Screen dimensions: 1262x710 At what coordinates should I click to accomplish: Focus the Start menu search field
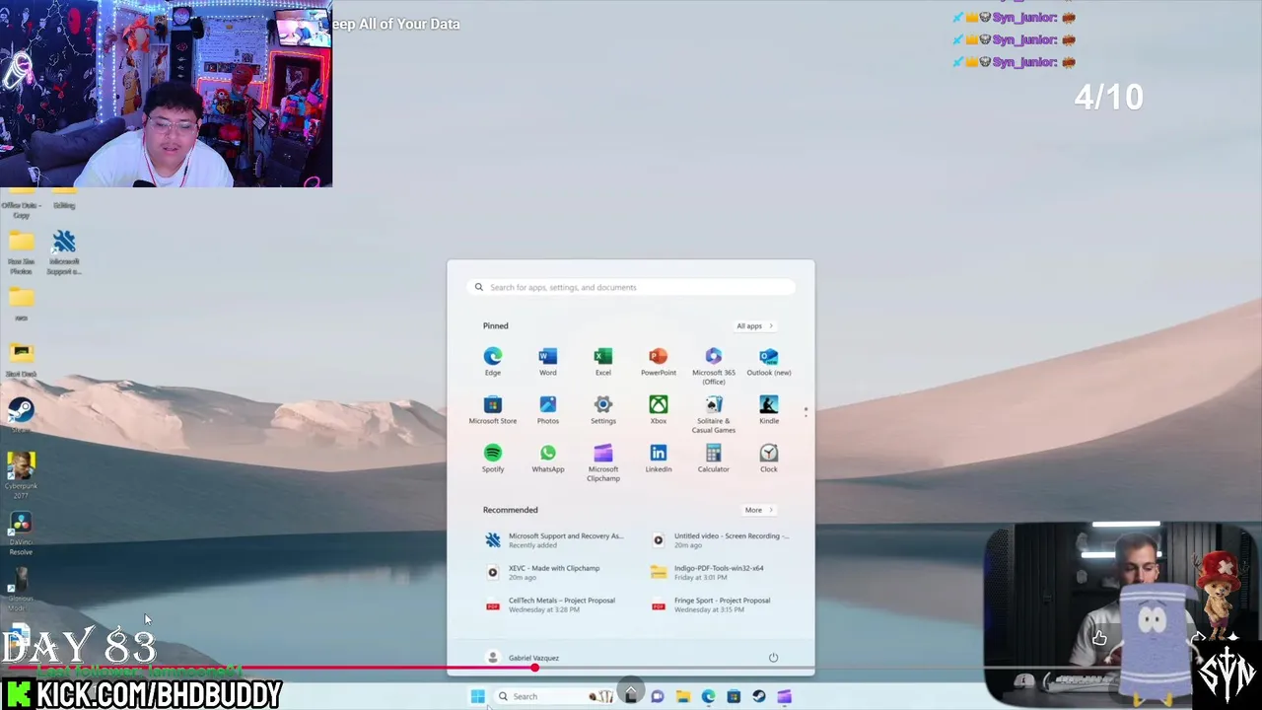(x=631, y=287)
